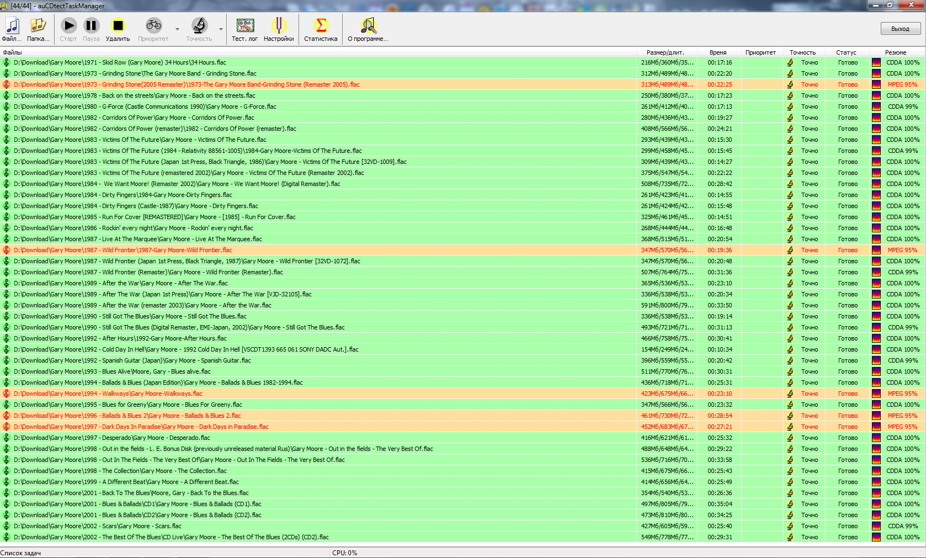Open the О программе about icon

pos(368,25)
